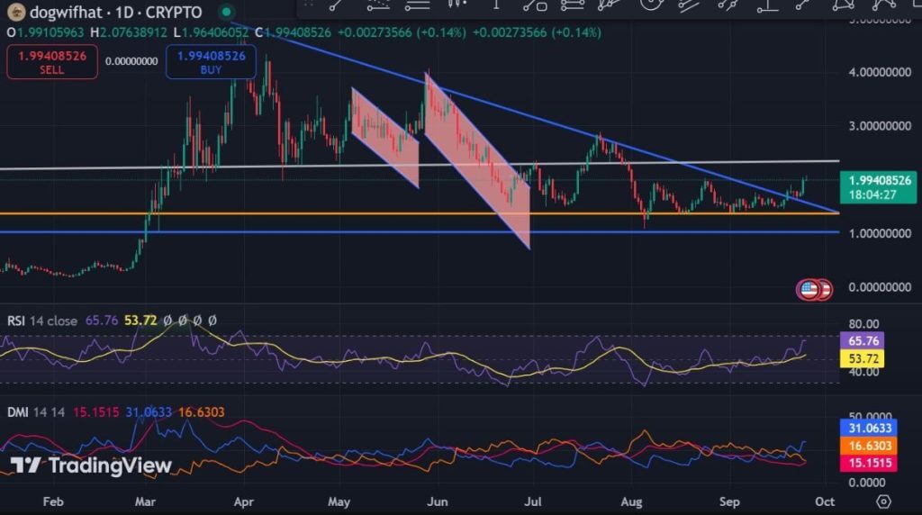The image size is (922, 515).
Task: Click the 1D timeframe in the title
Action: (x=123, y=13)
